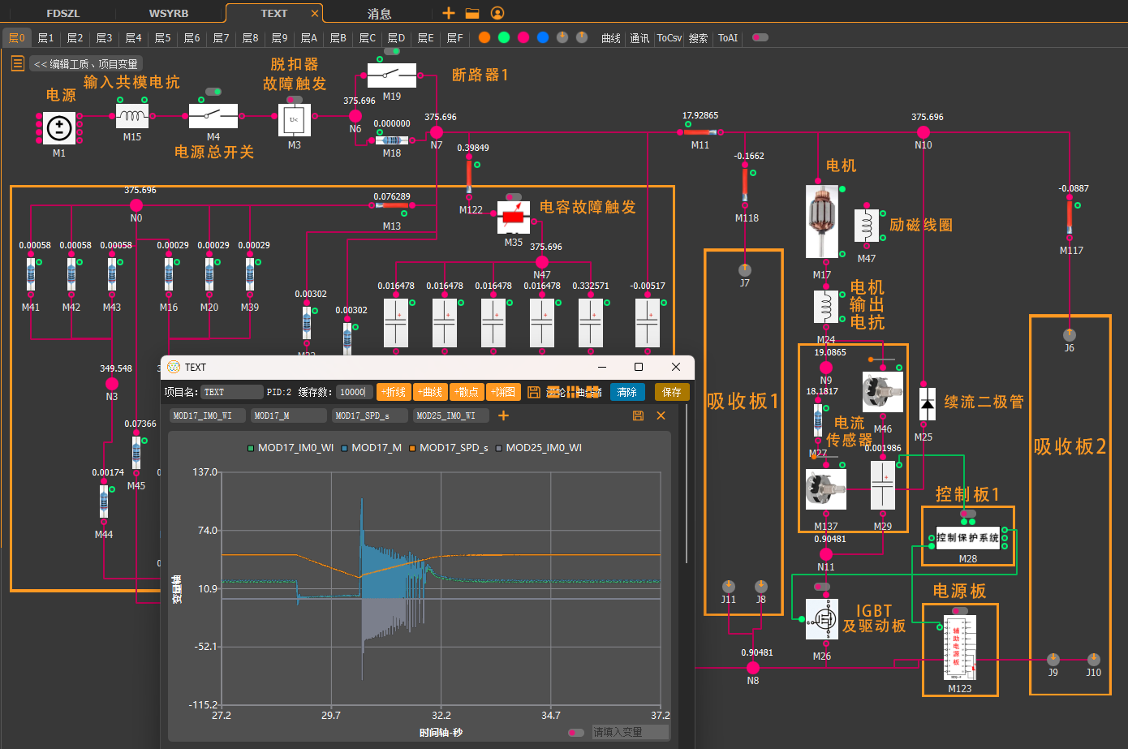Click the +散点 button
Screen dimensions: 1128x749
point(467,392)
